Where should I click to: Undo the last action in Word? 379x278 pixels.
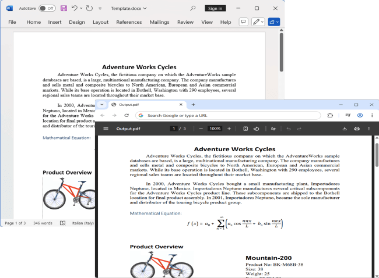tap(74, 8)
